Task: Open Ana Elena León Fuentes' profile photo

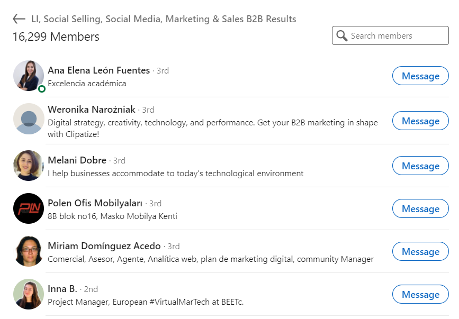Action: (x=28, y=76)
